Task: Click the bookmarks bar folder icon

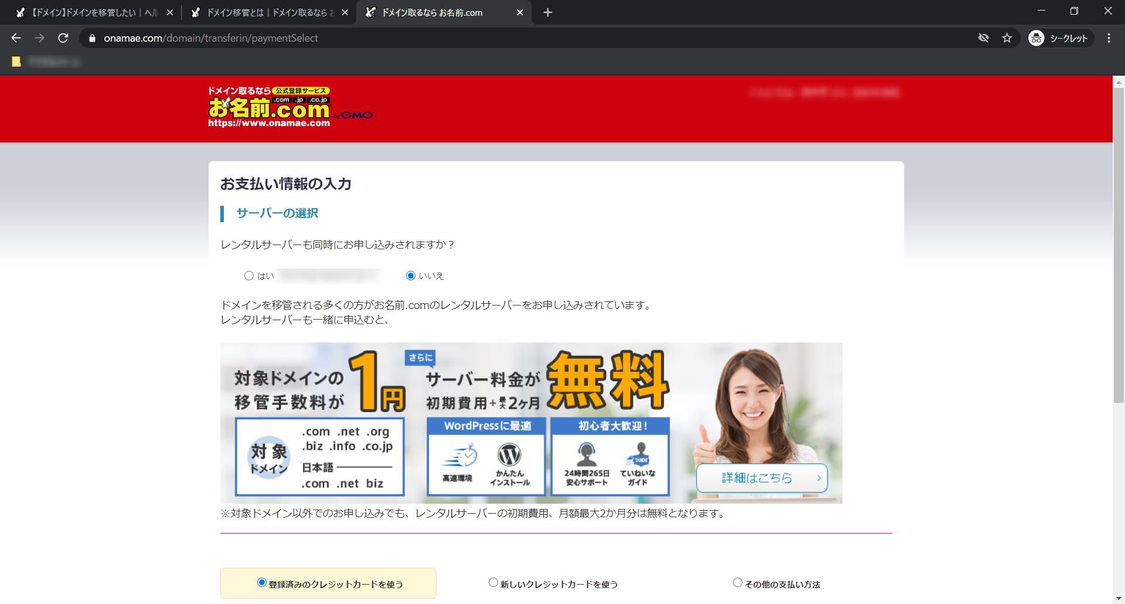Action: 16,62
